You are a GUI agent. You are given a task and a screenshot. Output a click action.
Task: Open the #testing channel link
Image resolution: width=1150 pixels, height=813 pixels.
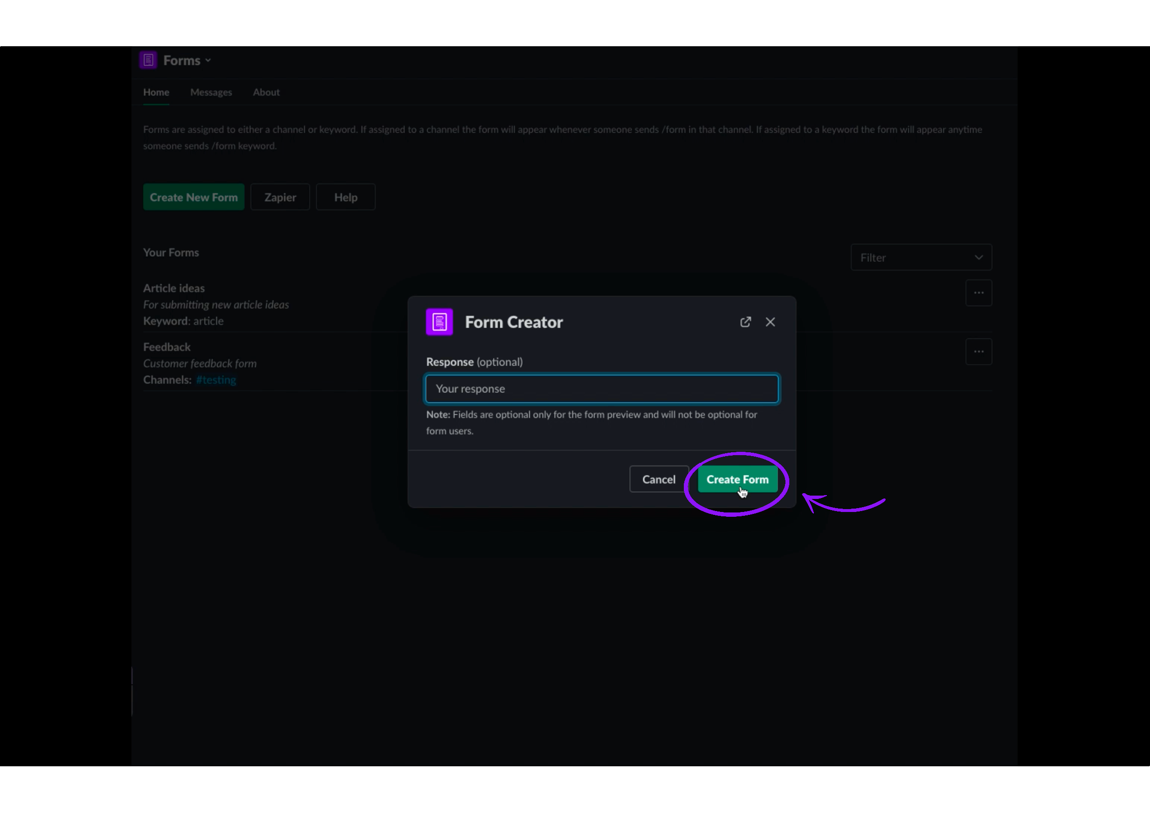tap(215, 379)
